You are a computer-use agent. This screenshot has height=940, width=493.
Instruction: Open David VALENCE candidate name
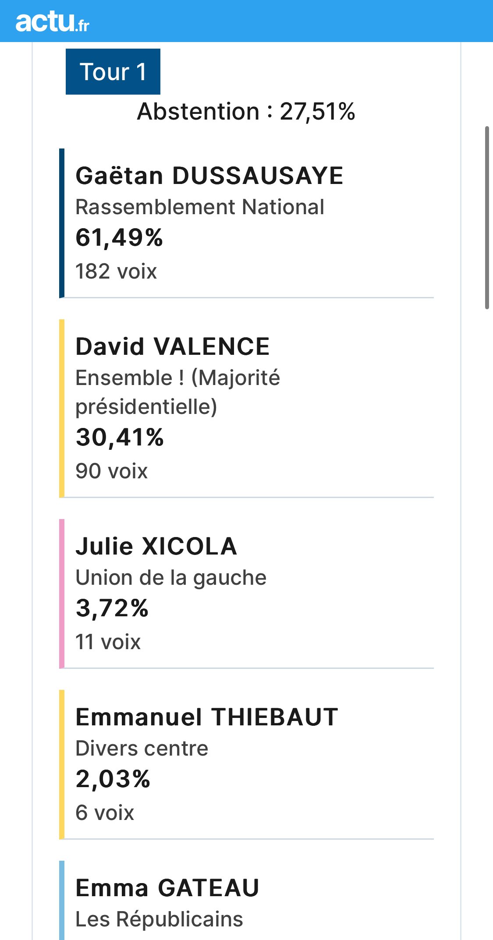click(173, 346)
